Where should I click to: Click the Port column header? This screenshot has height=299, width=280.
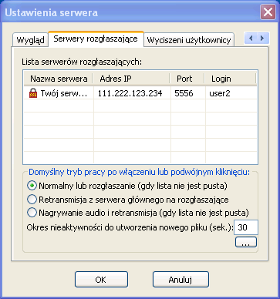(187, 79)
